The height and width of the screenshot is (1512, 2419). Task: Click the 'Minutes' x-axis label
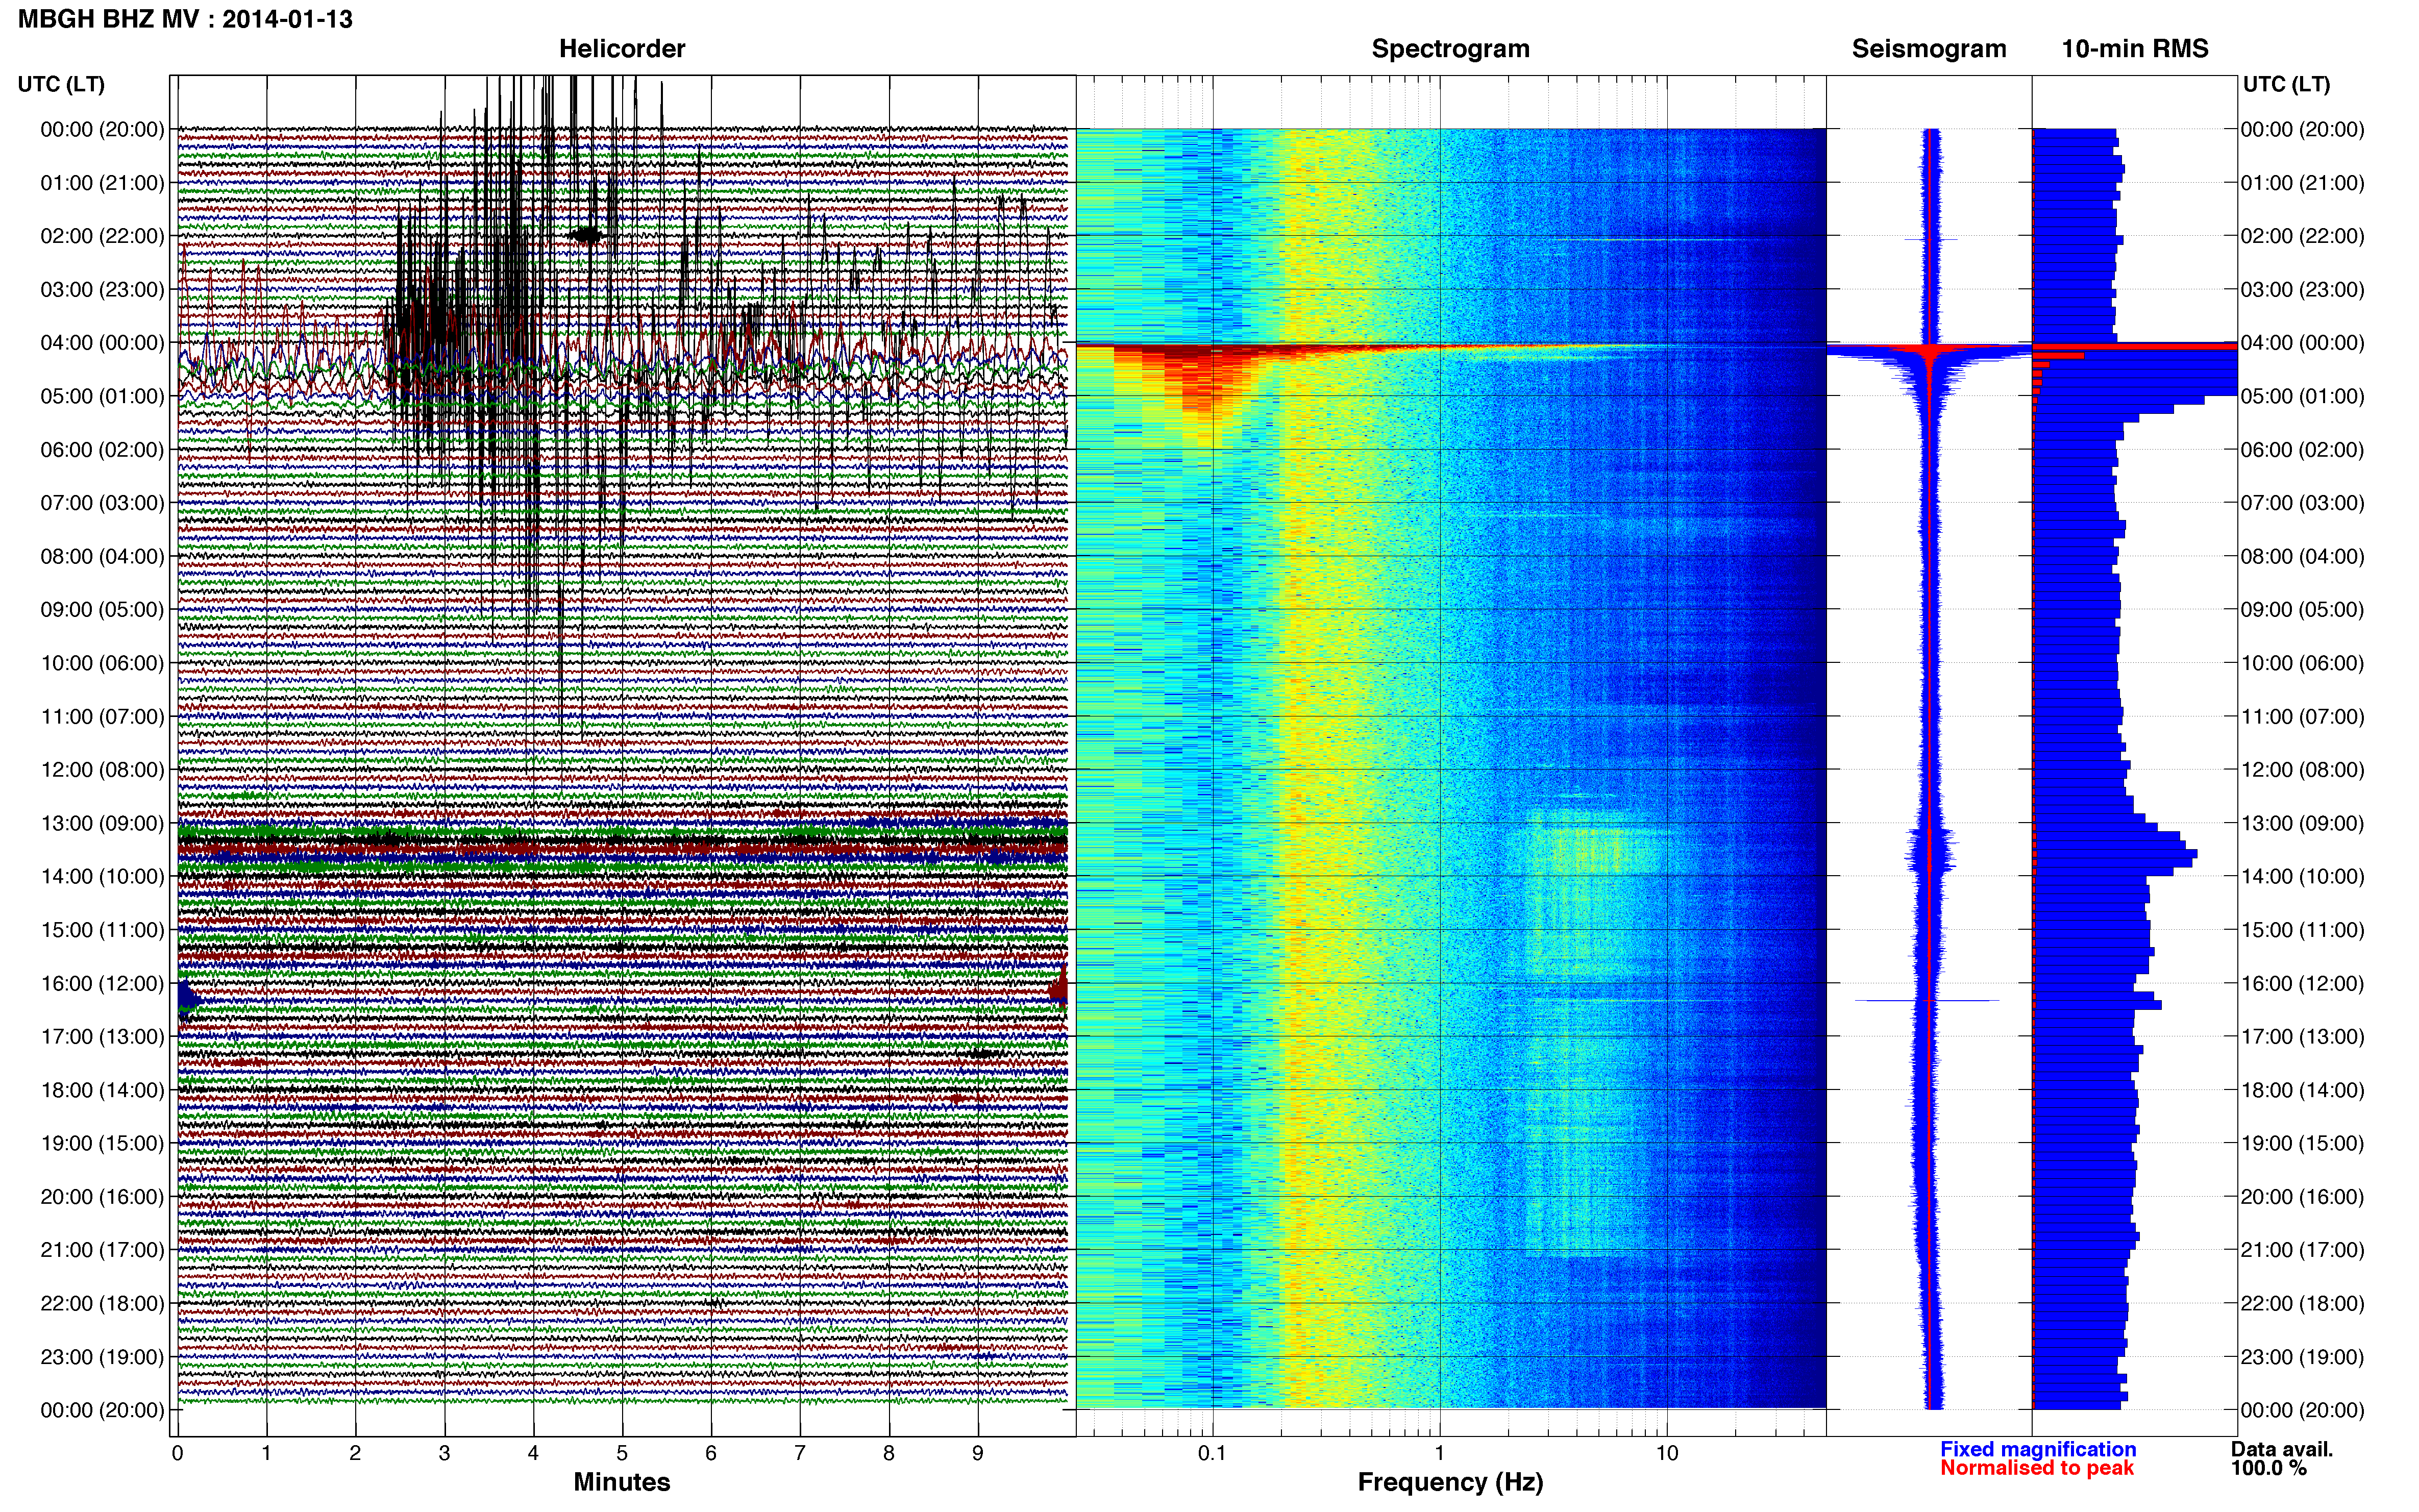[x=622, y=1482]
